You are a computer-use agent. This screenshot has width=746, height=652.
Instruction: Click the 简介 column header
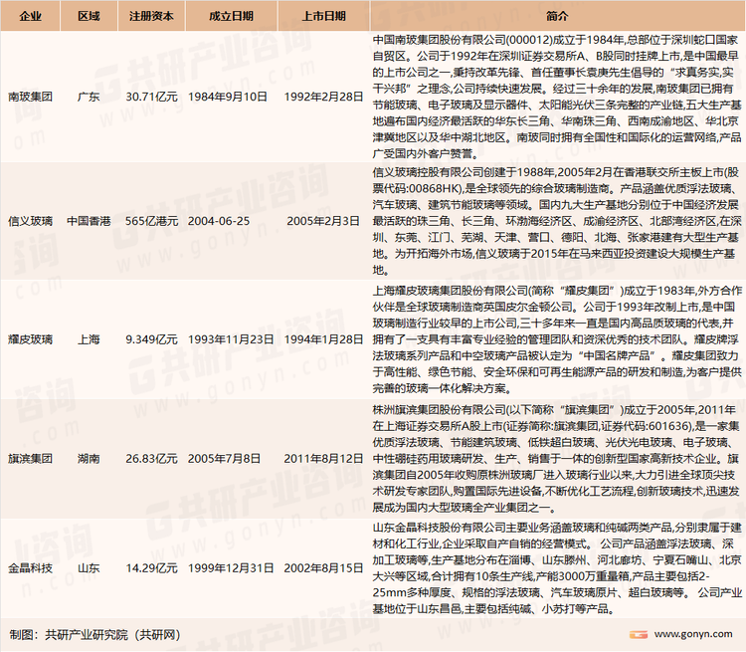(557, 16)
